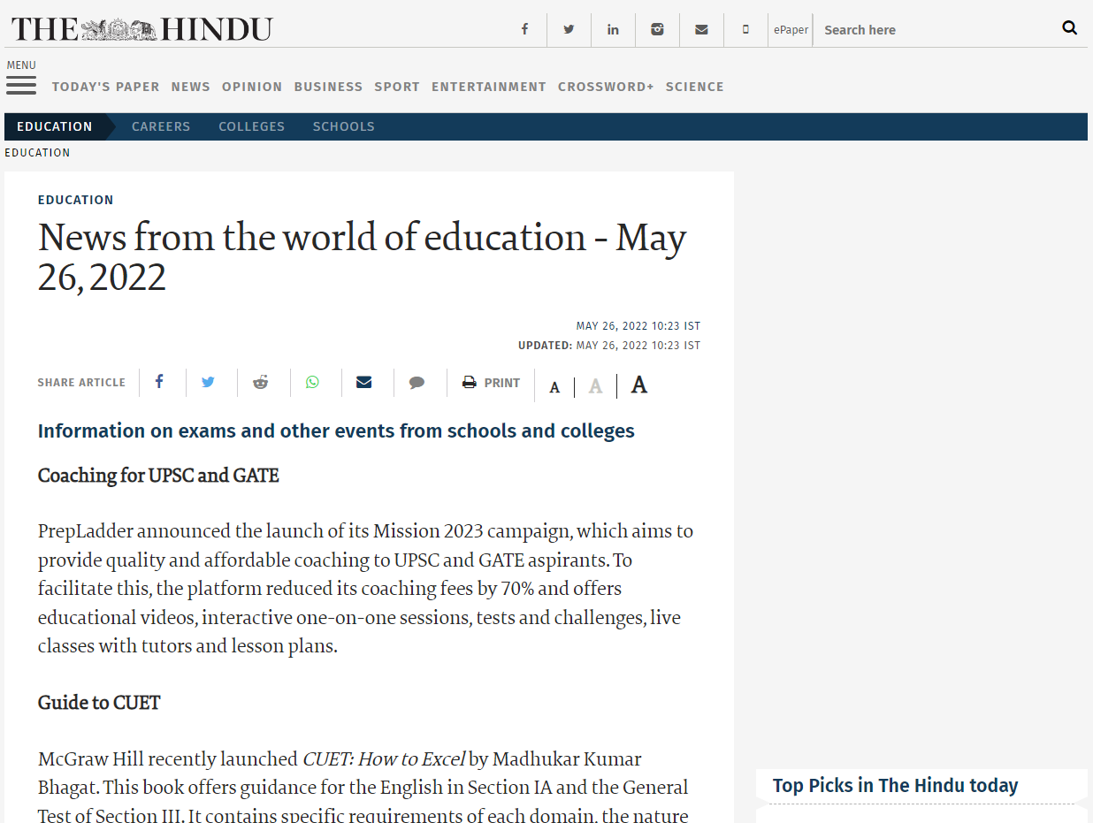The image size is (1093, 823).
Task: Share article on Reddit
Action: click(x=260, y=382)
